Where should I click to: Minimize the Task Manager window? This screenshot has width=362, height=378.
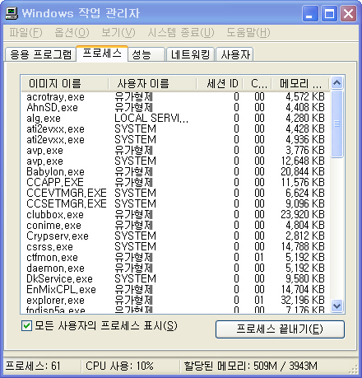[x=310, y=13]
